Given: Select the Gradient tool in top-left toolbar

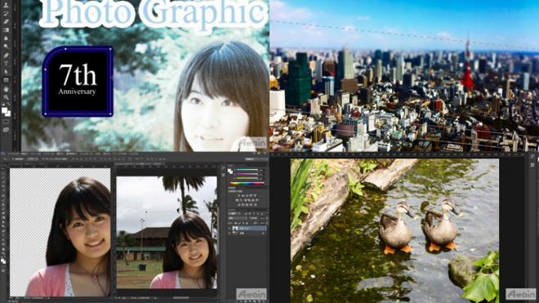Looking at the screenshot, I should click(6, 30).
